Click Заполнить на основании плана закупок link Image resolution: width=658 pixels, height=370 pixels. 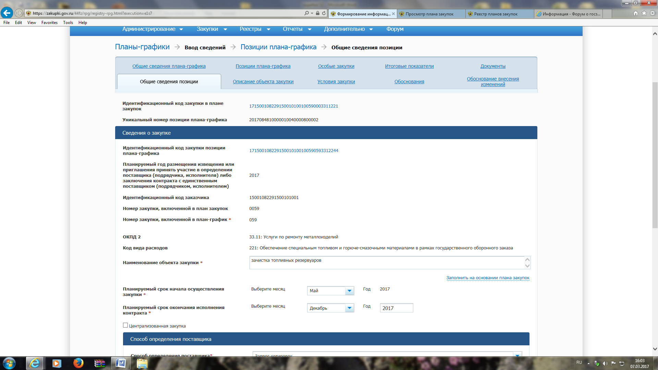(487, 278)
